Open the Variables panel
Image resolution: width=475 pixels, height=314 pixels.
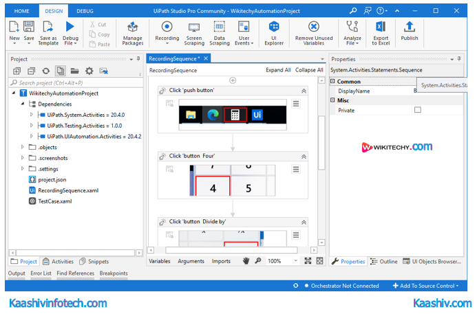pyautogui.click(x=160, y=261)
